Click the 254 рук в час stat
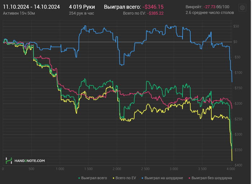Screen dimensions: 252x184 (x=82, y=13)
